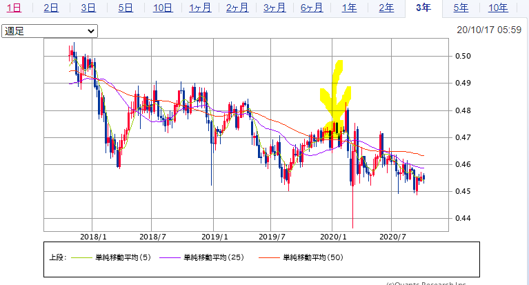This screenshot has height=285, width=529.
Task: Click the last candlestick on the chart
Action: [423, 177]
